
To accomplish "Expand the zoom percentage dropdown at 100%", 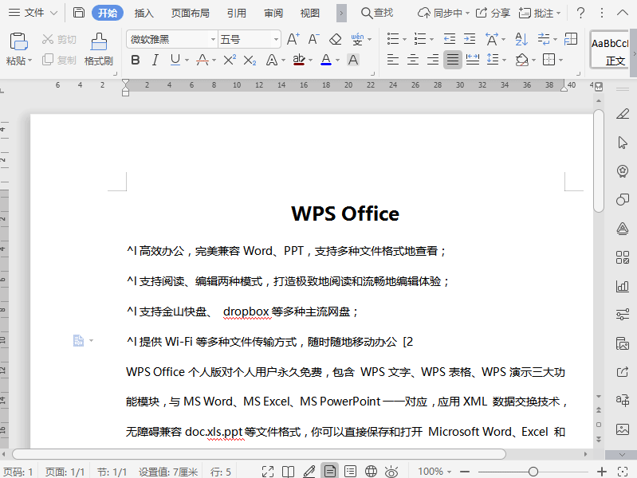I will (x=452, y=472).
